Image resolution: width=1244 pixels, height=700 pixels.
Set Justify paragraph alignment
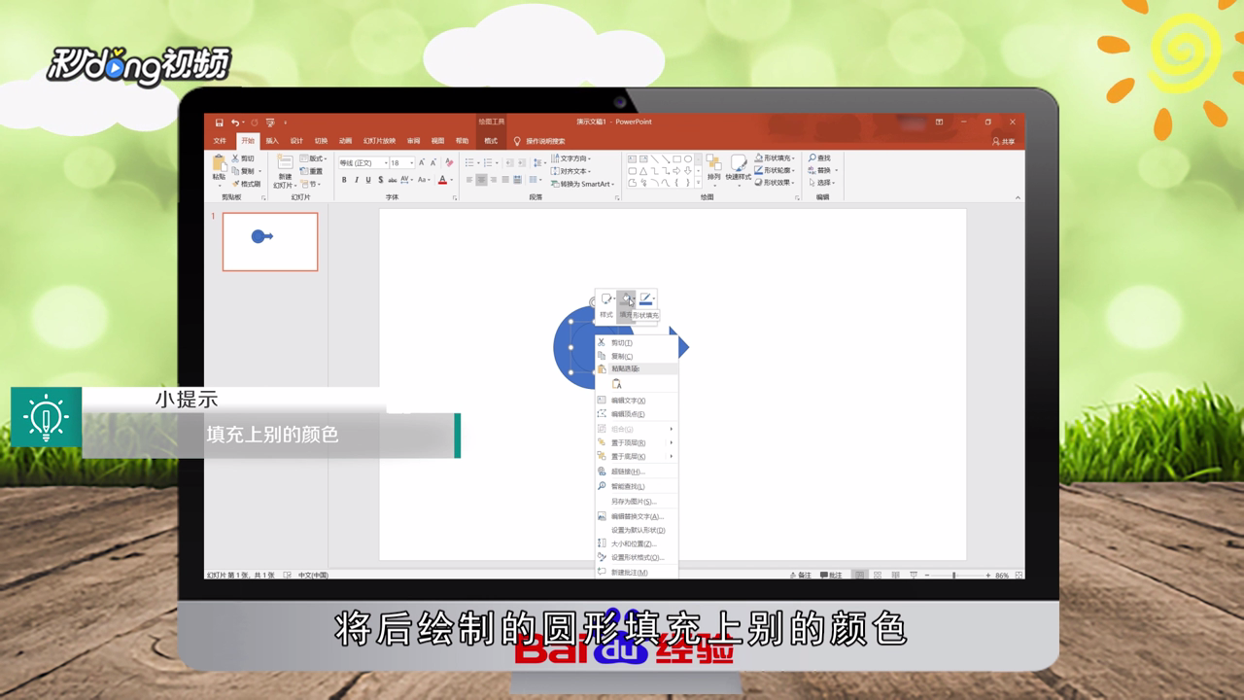[x=504, y=180]
